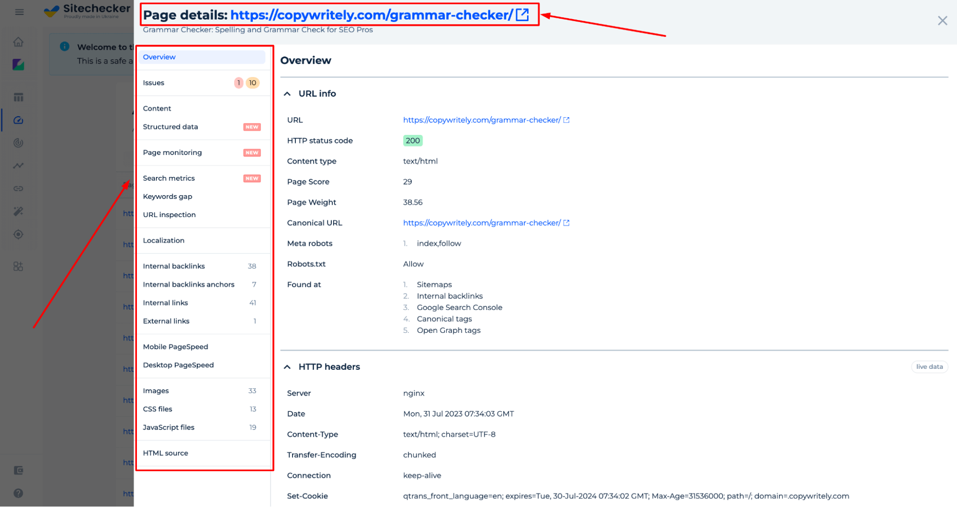
Task: Open the grammar-checker link in the URL row
Action: click(482, 120)
